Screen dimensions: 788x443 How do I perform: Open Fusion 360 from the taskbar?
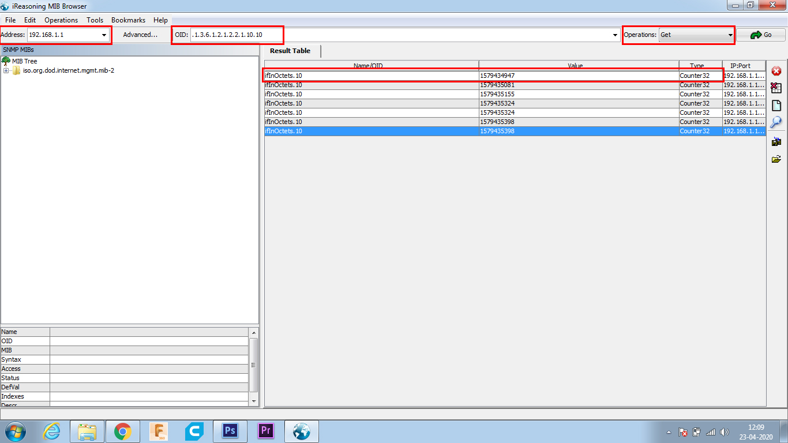tap(158, 431)
